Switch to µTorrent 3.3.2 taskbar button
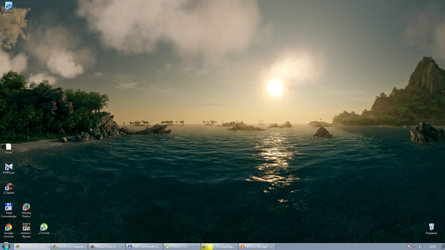Viewport: 445px width, 250px height. [182, 246]
